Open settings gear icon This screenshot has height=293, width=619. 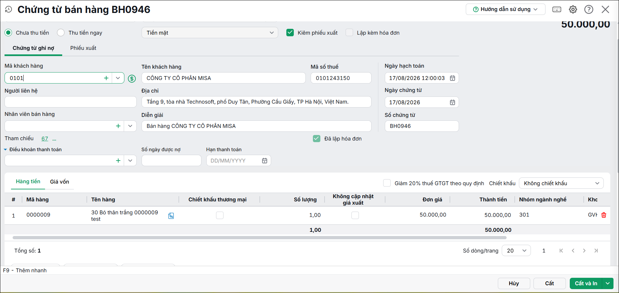573,9
